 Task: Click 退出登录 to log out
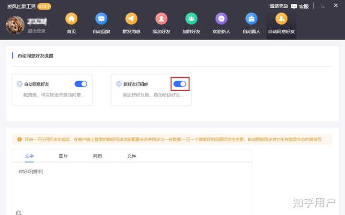(36, 31)
